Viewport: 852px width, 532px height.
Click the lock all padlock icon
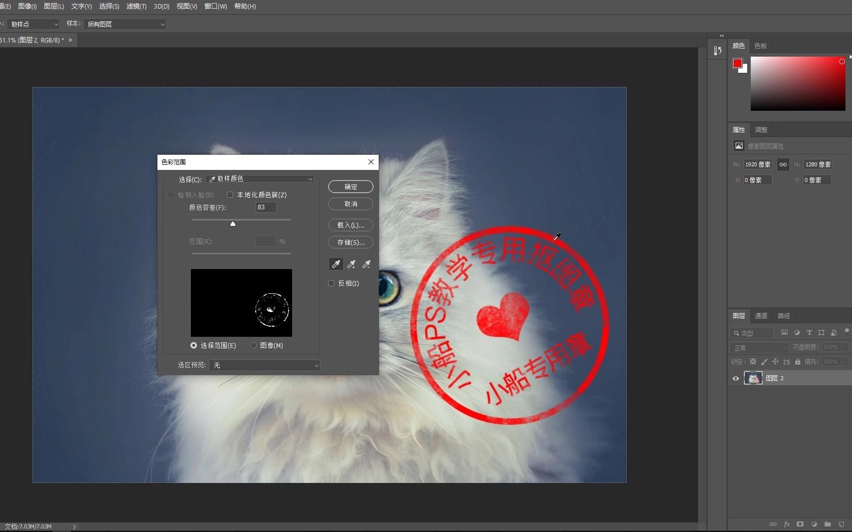(x=798, y=362)
